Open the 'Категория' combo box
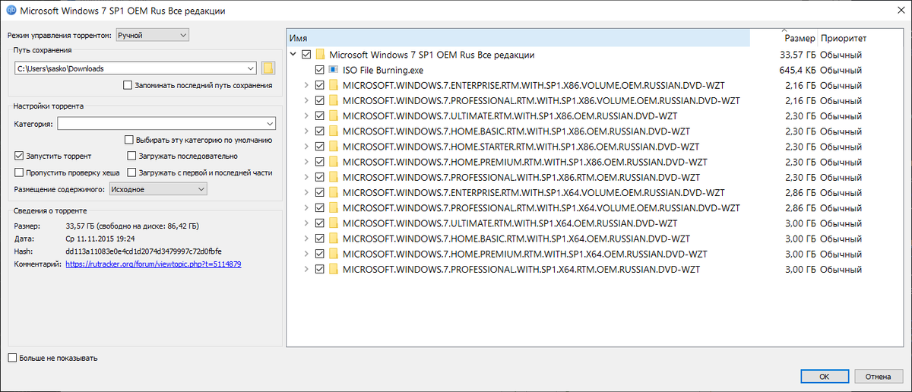The image size is (912, 392). (x=166, y=123)
